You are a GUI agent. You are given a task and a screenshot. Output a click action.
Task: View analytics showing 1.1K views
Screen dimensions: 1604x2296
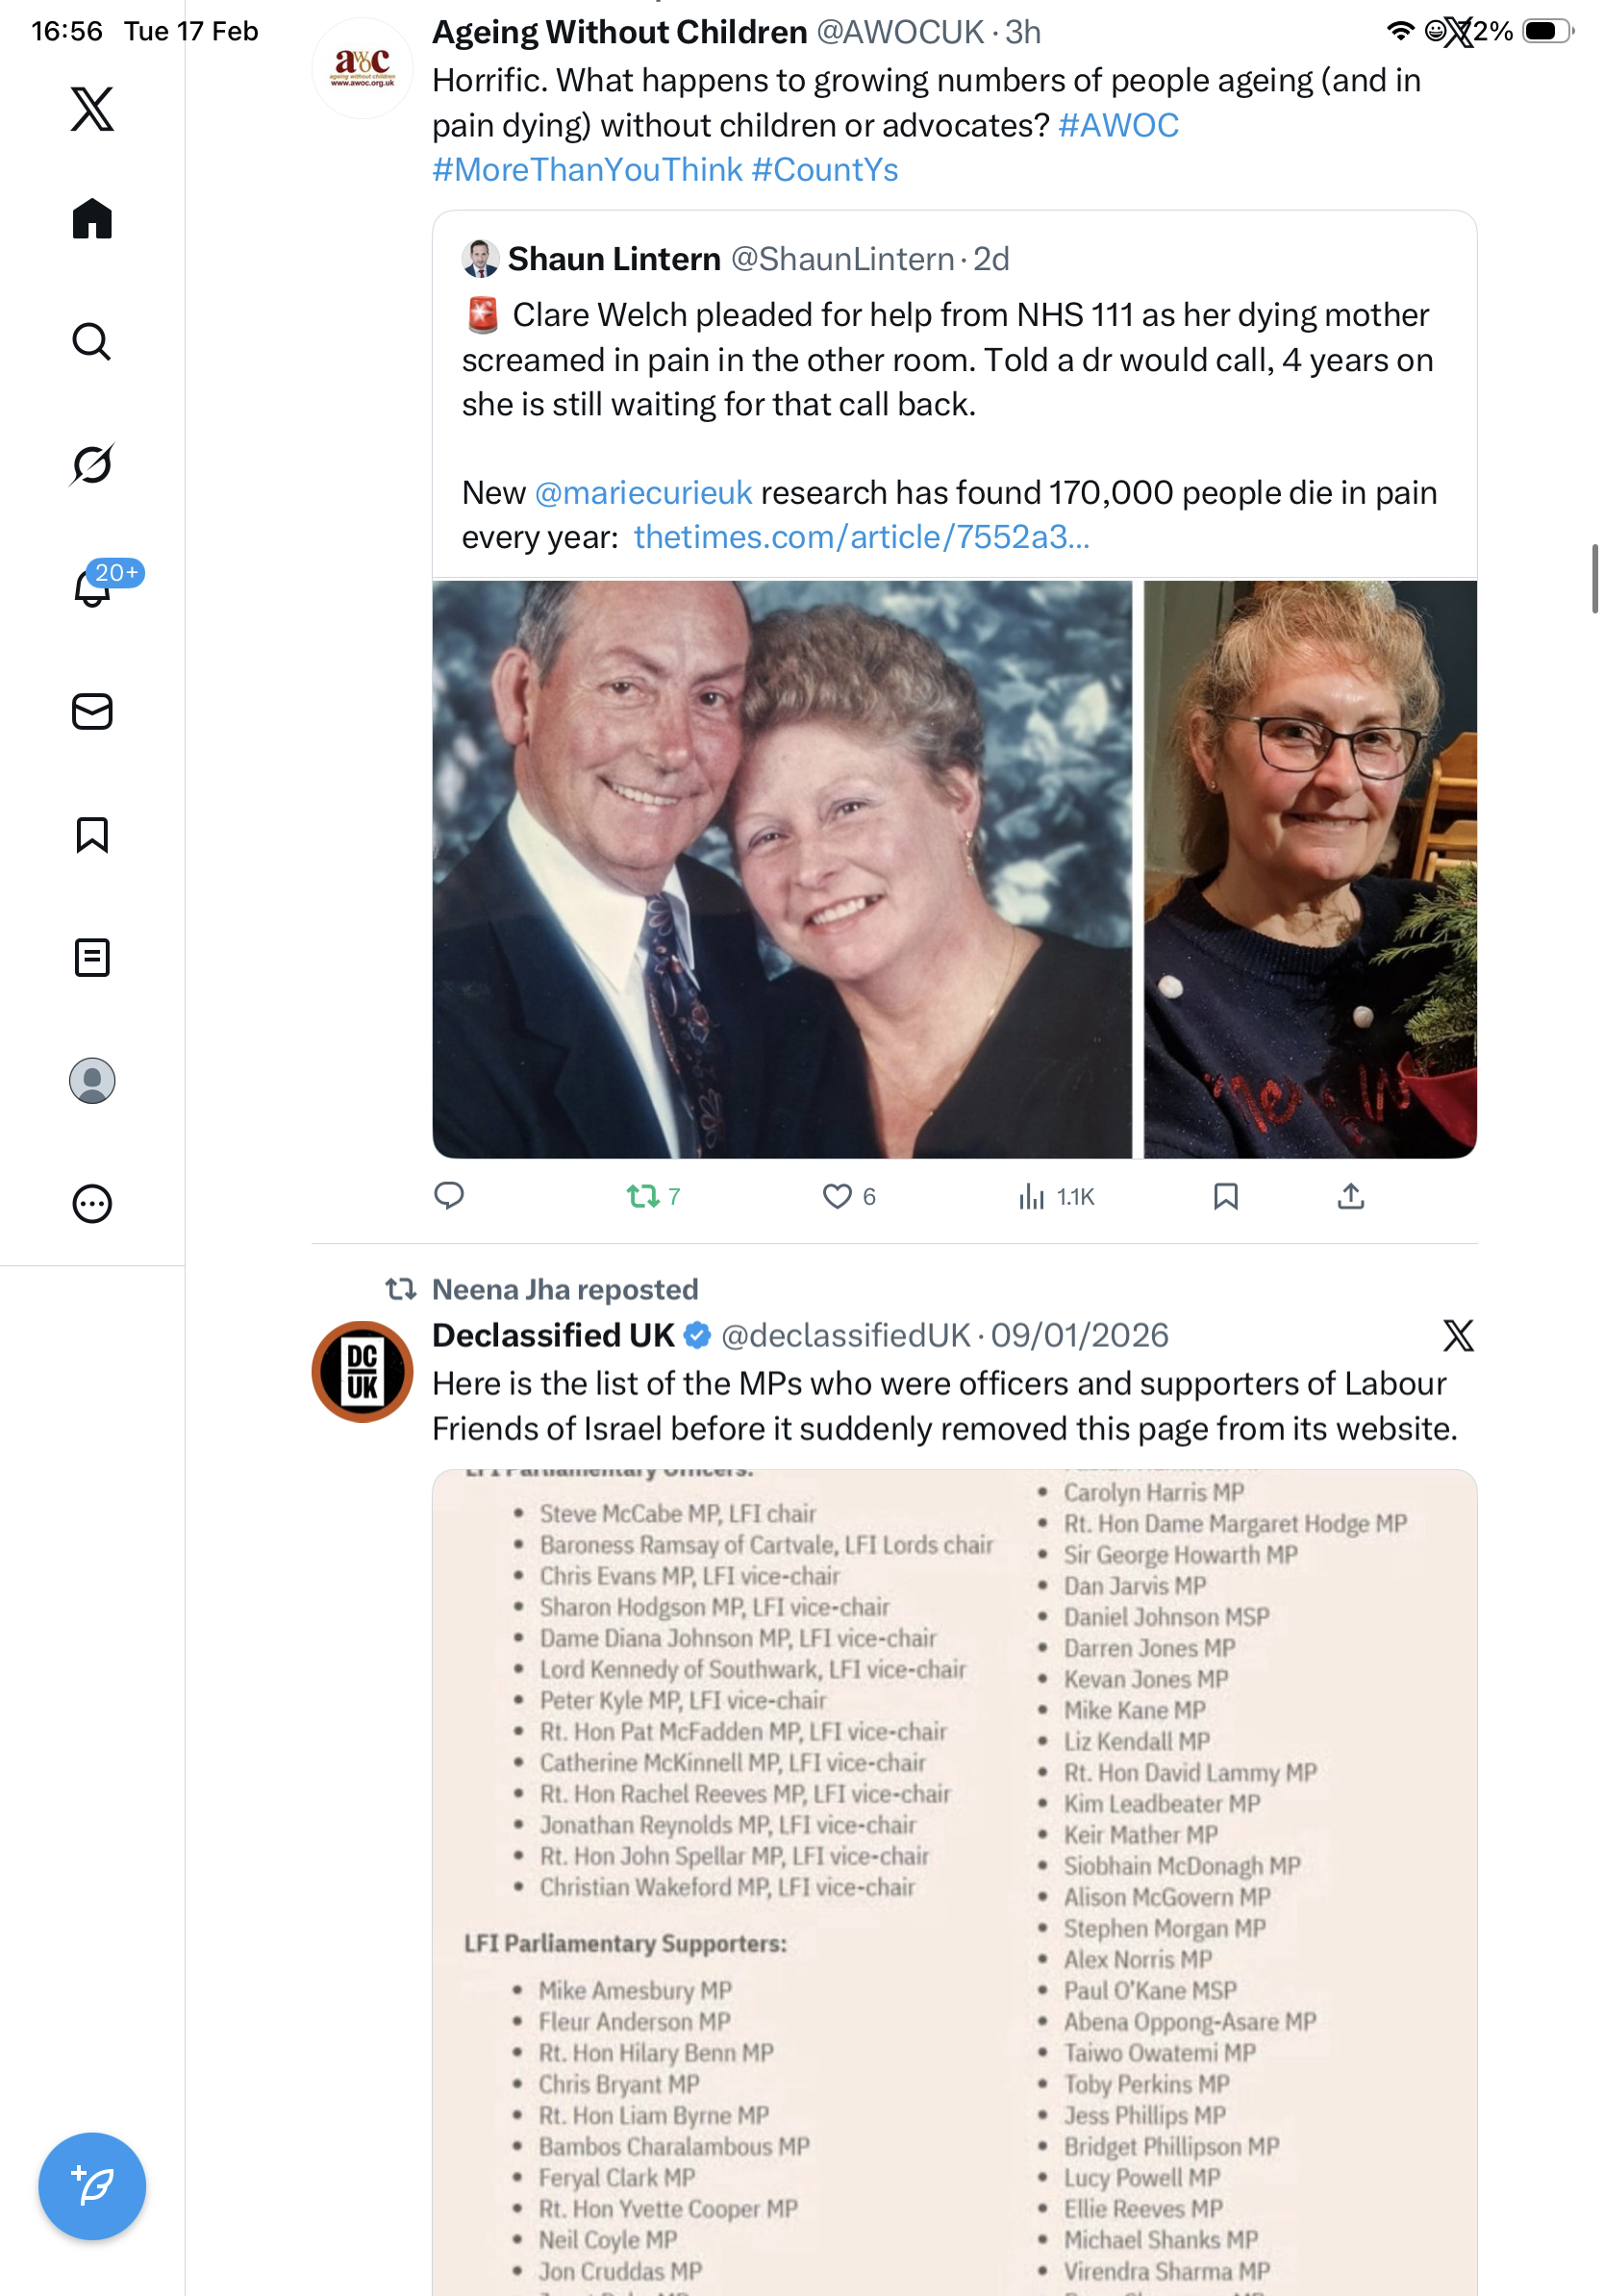pyautogui.click(x=1056, y=1196)
